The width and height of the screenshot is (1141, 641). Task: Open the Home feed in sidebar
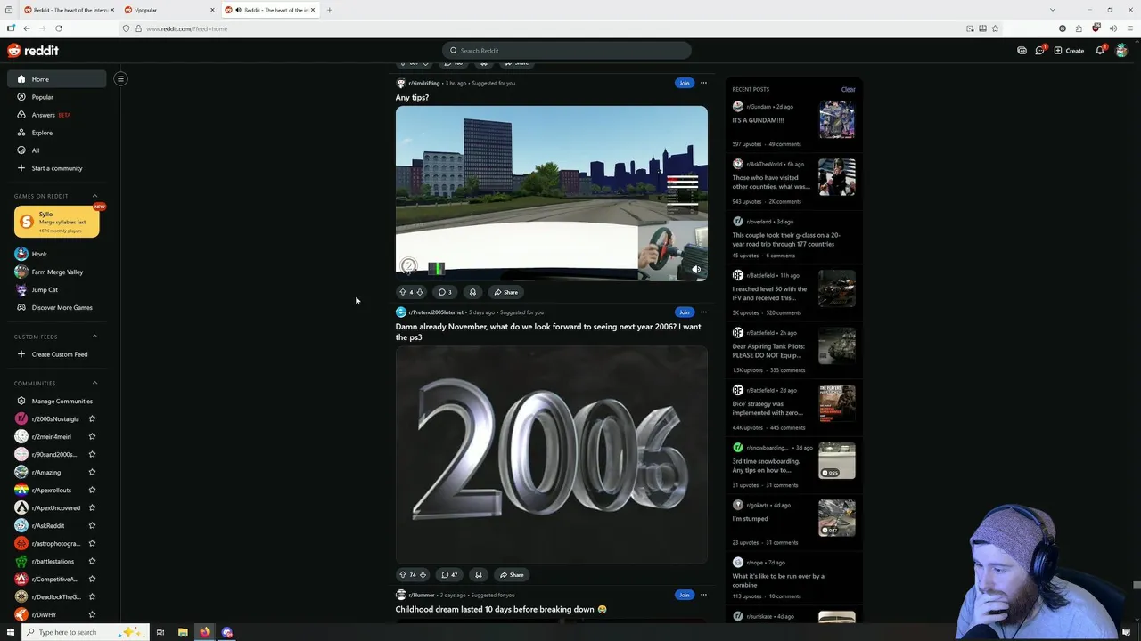tap(56, 79)
